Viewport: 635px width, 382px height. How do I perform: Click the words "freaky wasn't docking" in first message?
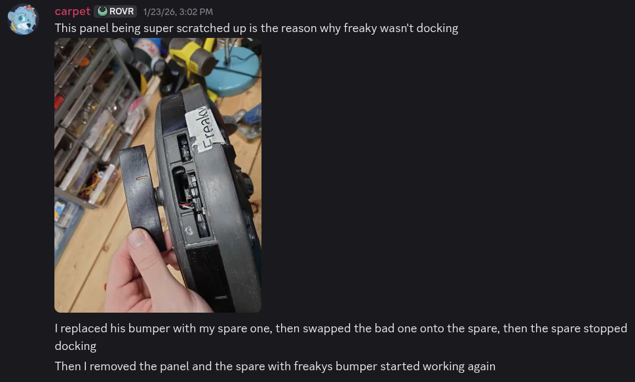[x=401, y=28]
